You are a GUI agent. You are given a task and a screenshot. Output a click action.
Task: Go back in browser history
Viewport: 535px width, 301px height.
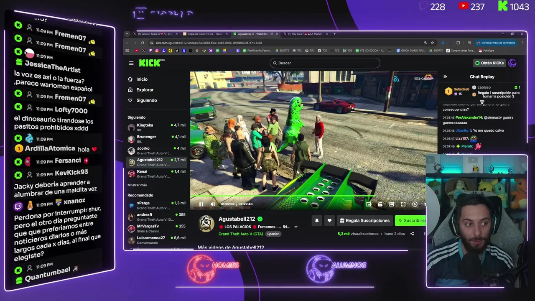(x=127, y=43)
